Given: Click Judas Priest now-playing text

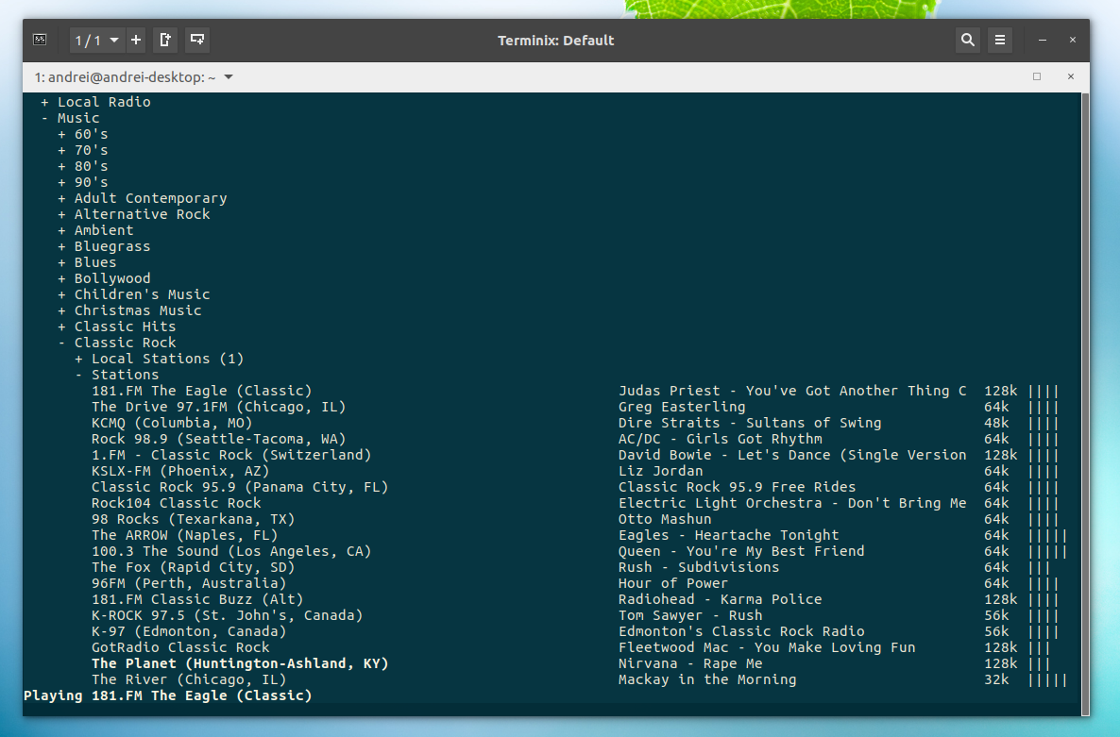Looking at the screenshot, I should (792, 391).
